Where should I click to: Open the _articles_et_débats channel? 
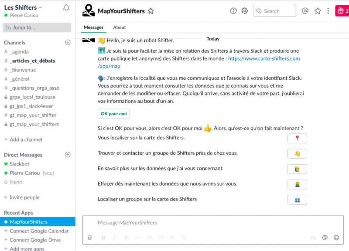(32, 61)
